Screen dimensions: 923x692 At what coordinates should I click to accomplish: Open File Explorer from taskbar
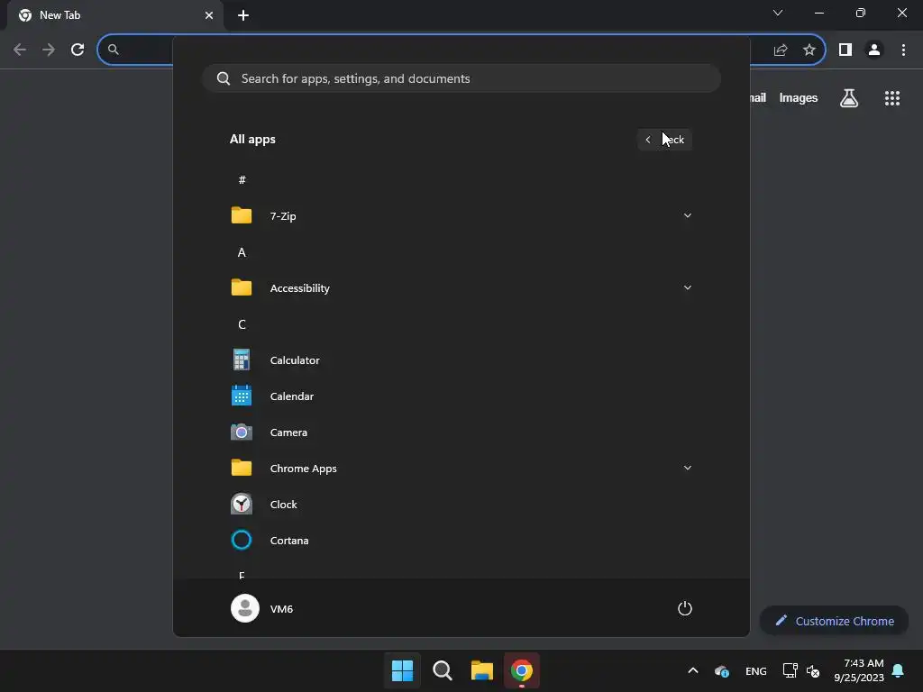pyautogui.click(x=481, y=670)
